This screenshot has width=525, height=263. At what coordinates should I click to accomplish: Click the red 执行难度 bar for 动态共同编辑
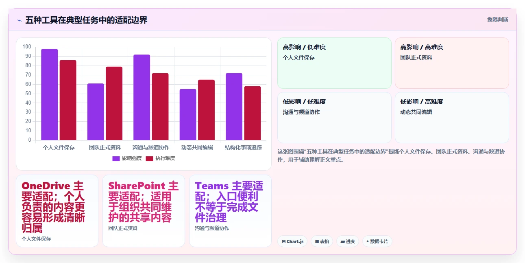207,110
